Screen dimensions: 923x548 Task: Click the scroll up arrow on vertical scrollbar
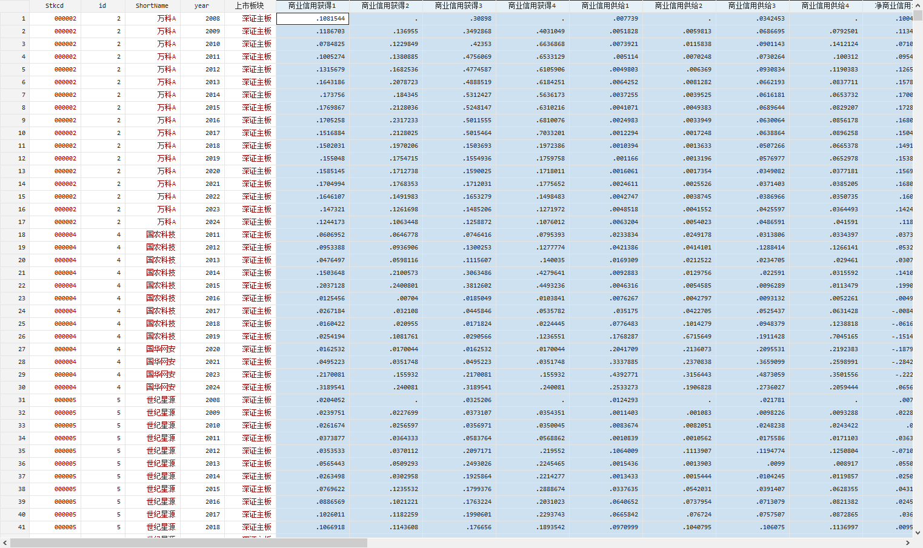click(918, 5)
